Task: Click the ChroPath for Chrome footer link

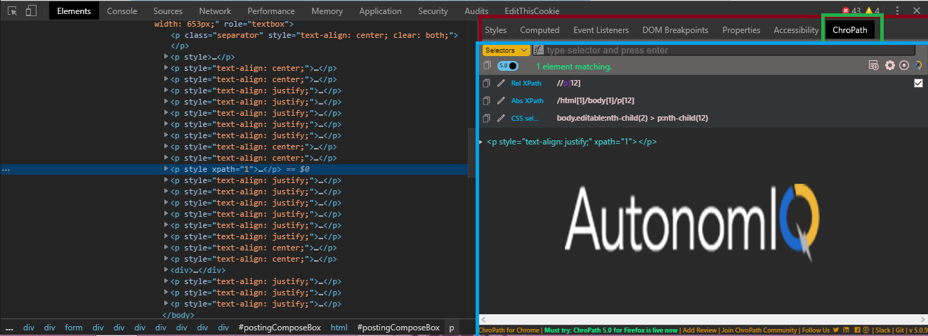Action: (509, 330)
